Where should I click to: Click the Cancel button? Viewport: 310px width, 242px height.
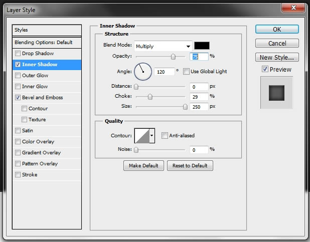click(277, 43)
